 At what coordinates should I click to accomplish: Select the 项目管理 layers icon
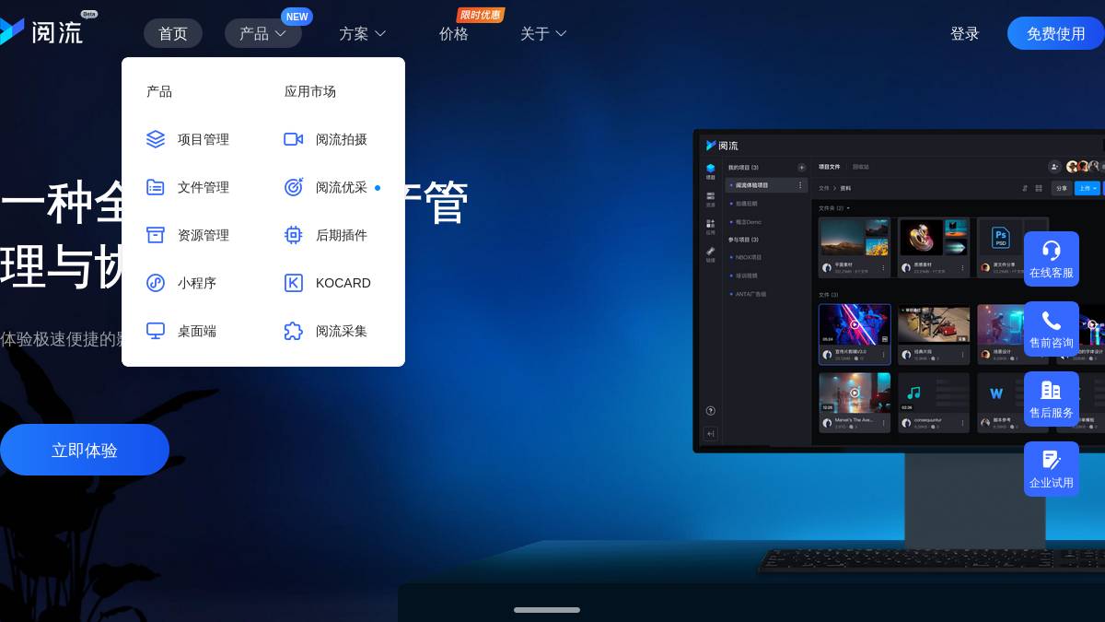156,139
